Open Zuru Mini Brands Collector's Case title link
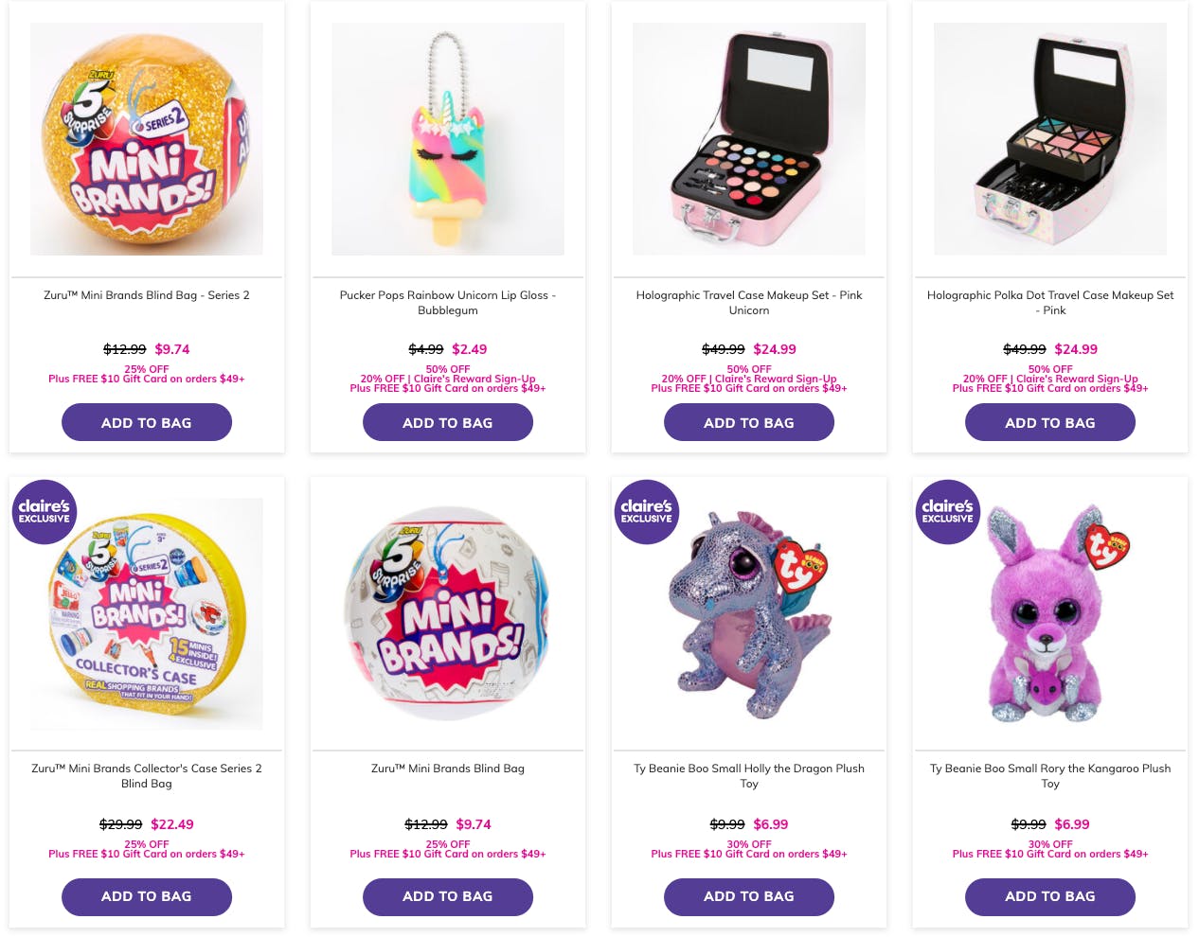This screenshot has width=1199, height=937. coord(147,776)
